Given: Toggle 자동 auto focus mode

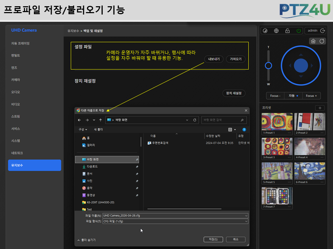Looking at the screenshot, I should (x=293, y=96).
